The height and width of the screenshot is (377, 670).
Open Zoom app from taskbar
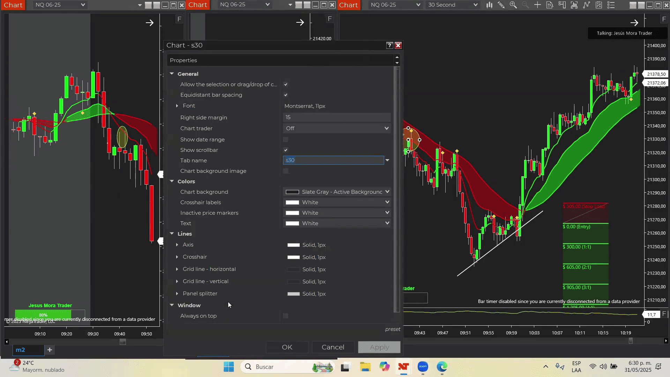(423, 367)
